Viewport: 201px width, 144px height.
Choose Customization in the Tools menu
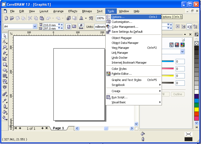pyautogui.click(x=133, y=22)
